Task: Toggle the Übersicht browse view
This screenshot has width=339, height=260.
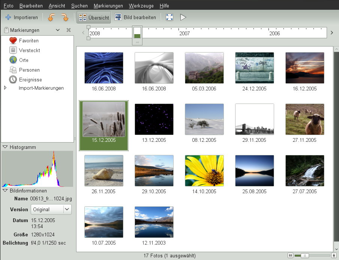Action: (x=93, y=17)
